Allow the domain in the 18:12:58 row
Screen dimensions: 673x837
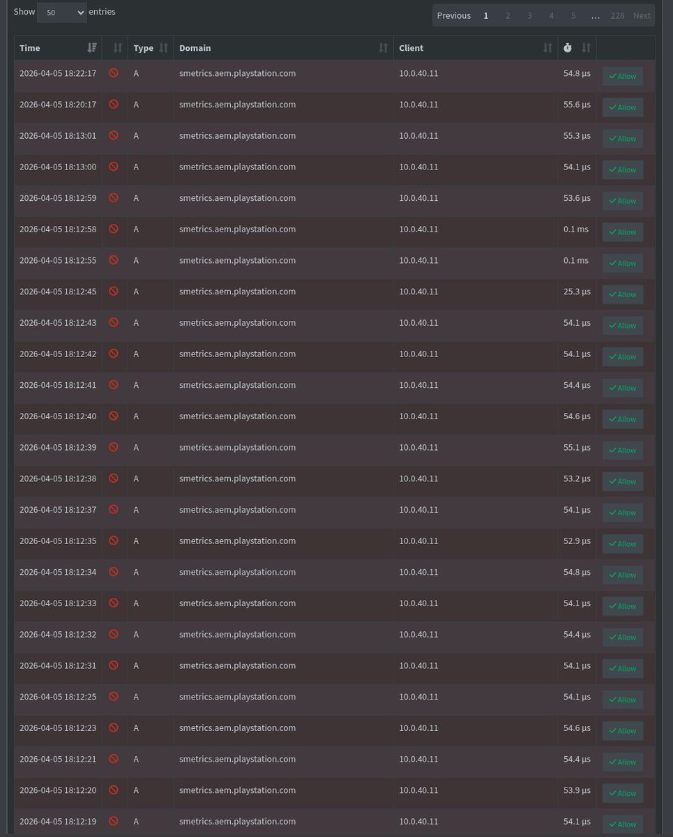pos(623,232)
